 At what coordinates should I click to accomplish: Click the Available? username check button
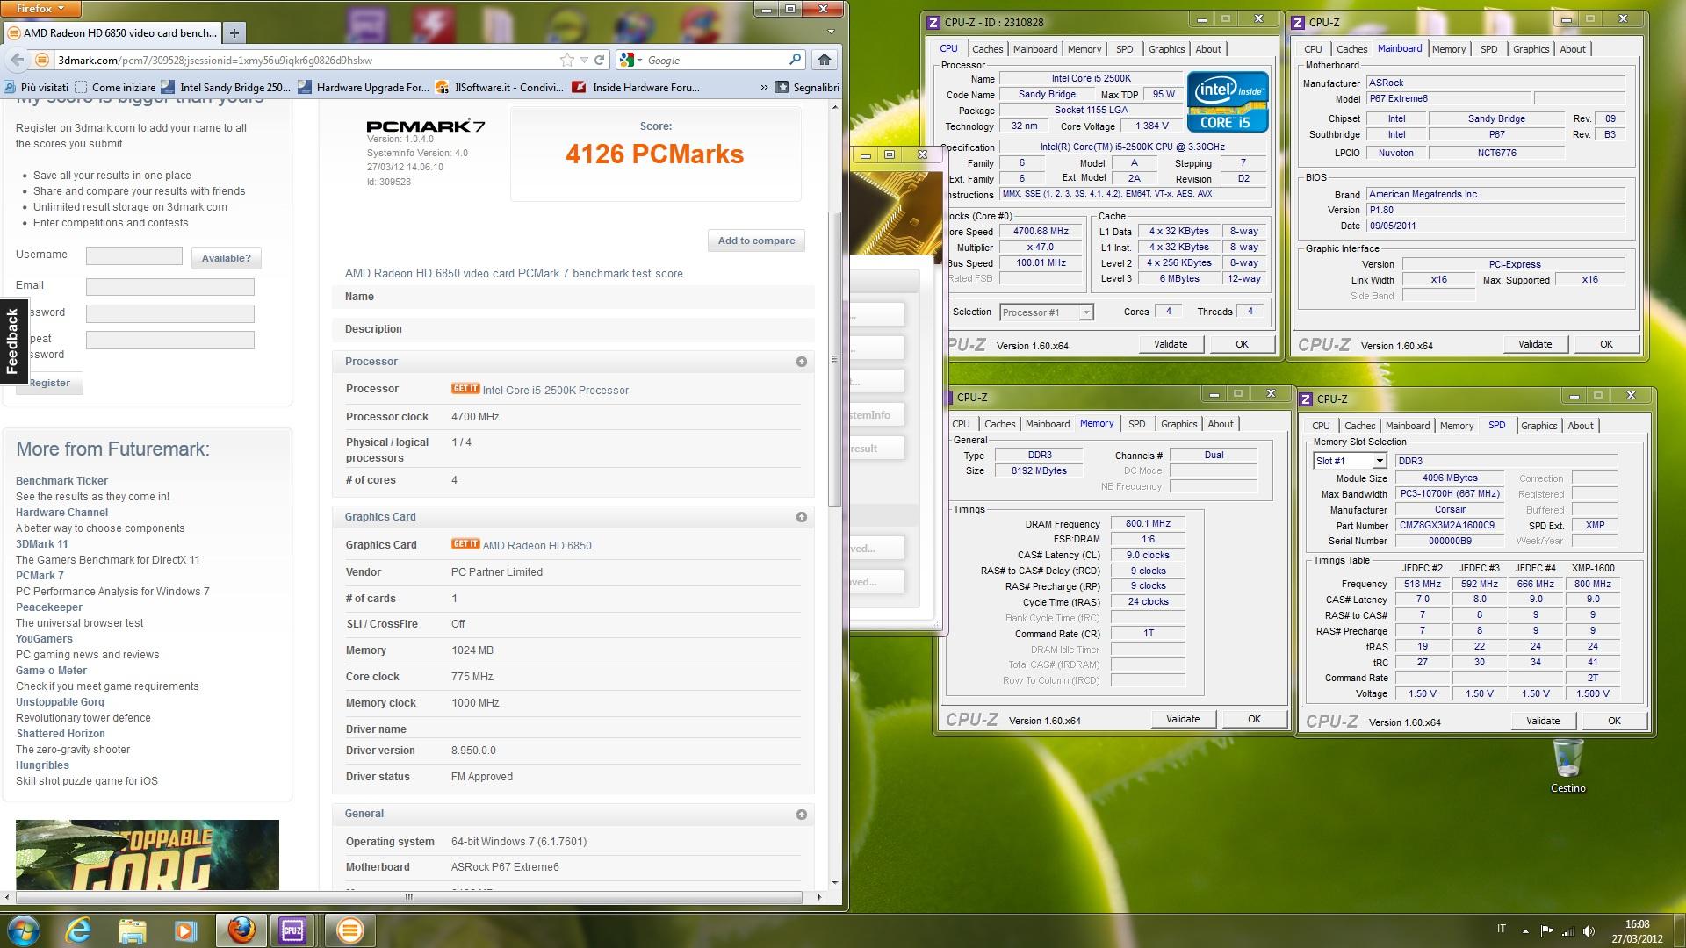pos(226,258)
